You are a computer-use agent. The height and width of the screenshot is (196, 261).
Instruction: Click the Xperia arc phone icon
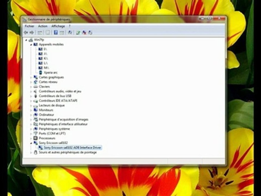[41, 72]
